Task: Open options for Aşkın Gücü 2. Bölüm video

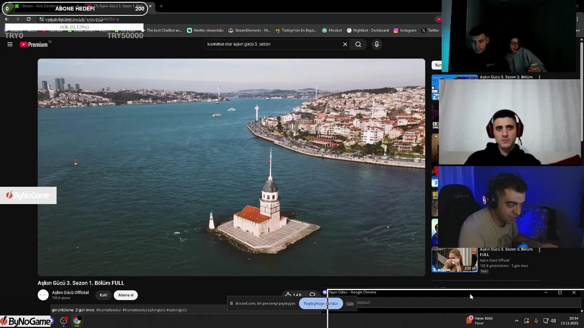Action: click(539, 77)
